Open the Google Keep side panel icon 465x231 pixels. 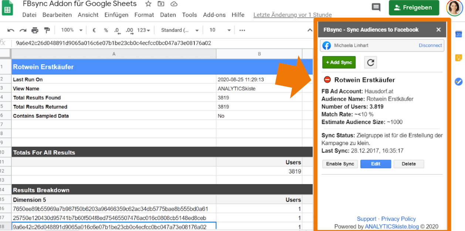click(458, 58)
